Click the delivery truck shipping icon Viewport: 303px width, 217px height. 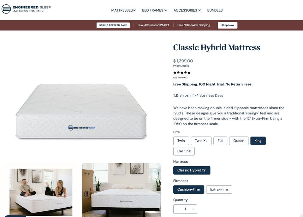pyautogui.click(x=176, y=96)
